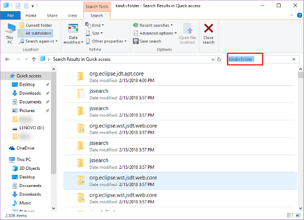Open 3D Objects under This PC

[x=29, y=168]
